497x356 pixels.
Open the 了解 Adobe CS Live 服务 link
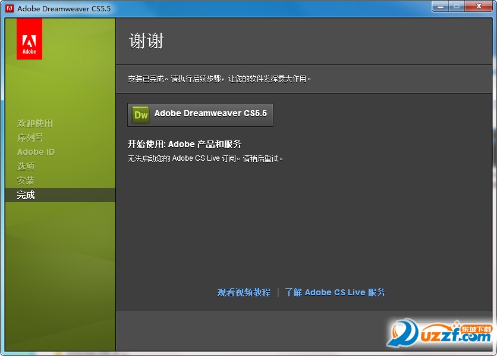pyautogui.click(x=335, y=292)
